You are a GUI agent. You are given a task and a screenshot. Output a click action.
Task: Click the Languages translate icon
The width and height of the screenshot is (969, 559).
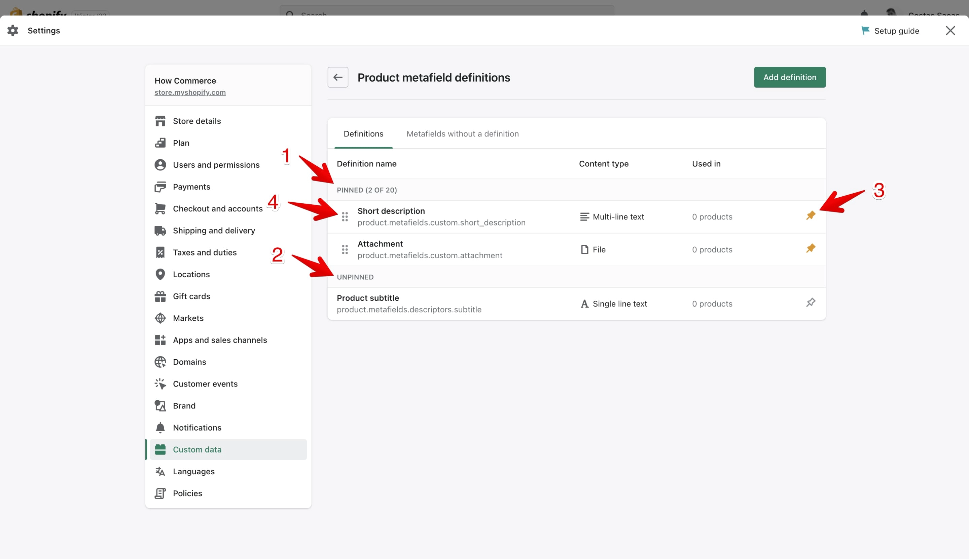(x=160, y=471)
